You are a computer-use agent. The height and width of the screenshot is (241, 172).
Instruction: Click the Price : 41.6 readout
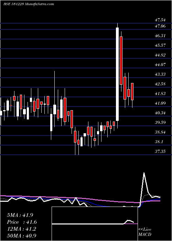click(x=22, y=222)
